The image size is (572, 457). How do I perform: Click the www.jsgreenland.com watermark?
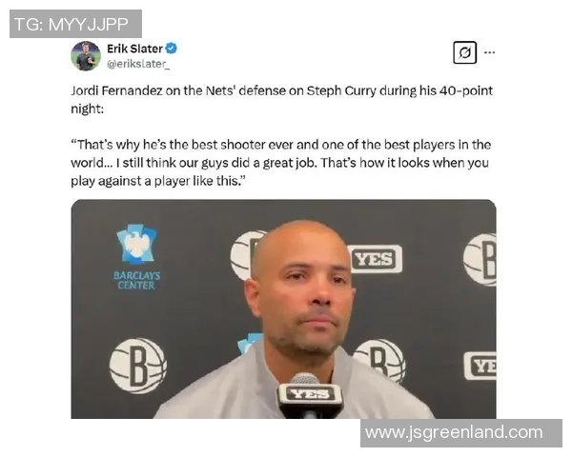(x=461, y=433)
